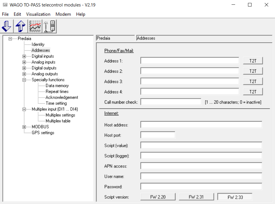Screen dimensions: 275x204
Task: Expand the Digital outputs node
Action: (24, 68)
